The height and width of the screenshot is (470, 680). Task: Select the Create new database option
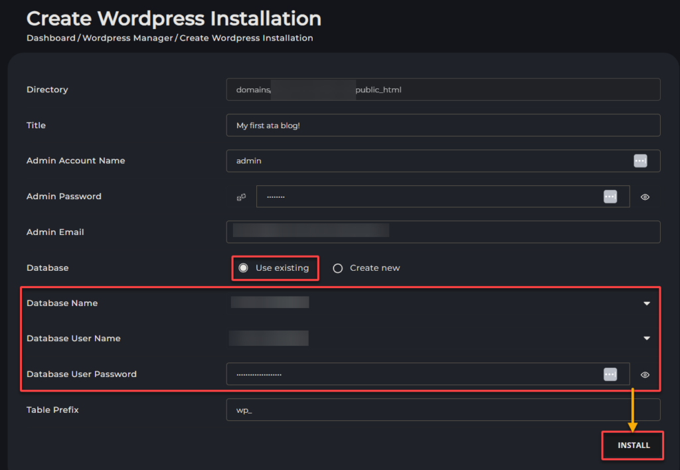point(338,268)
